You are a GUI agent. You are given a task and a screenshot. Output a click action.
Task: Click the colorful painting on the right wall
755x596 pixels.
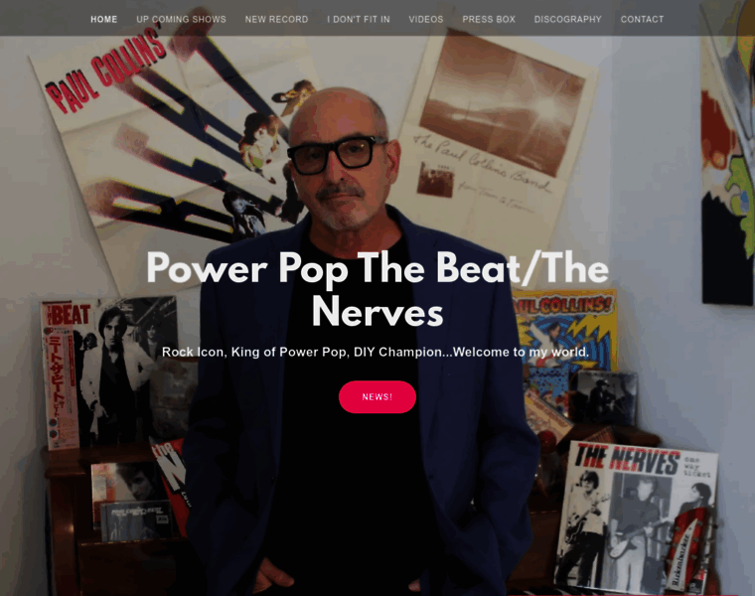[x=727, y=154]
